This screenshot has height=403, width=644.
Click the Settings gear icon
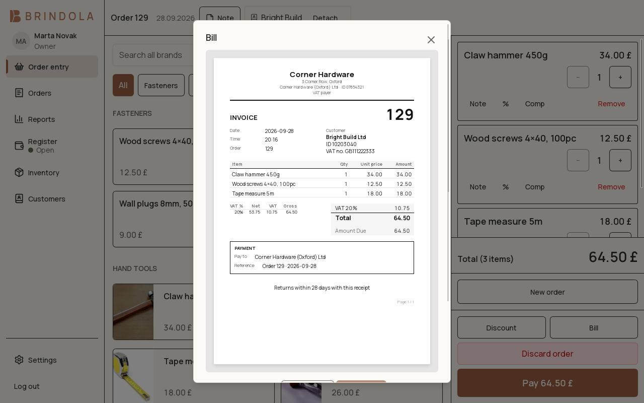[x=19, y=360]
